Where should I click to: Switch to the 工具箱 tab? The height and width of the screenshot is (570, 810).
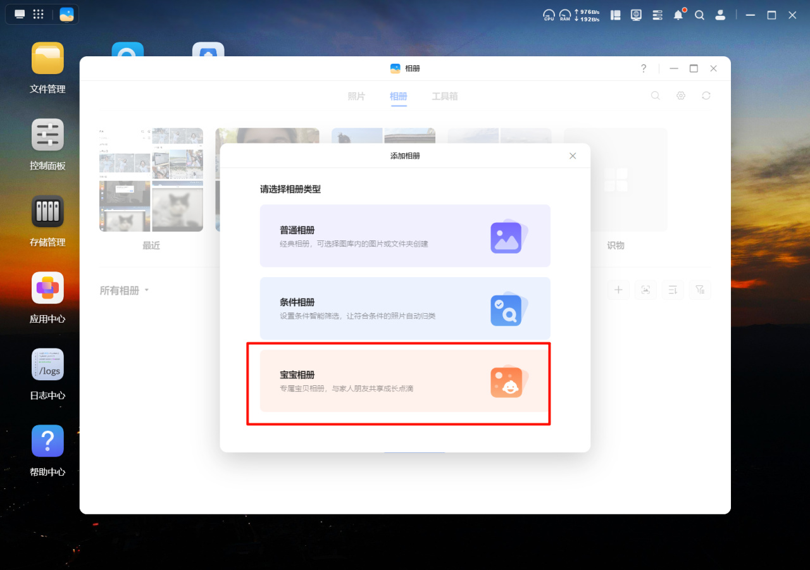pos(445,96)
